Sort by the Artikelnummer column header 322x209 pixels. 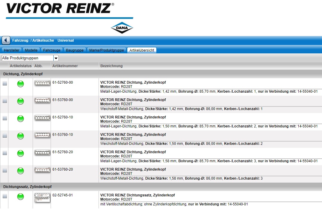coord(65,66)
